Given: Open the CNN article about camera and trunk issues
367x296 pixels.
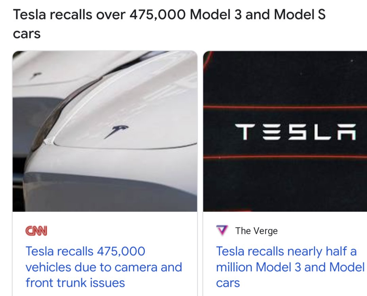Looking at the screenshot, I should pyautogui.click(x=104, y=267).
